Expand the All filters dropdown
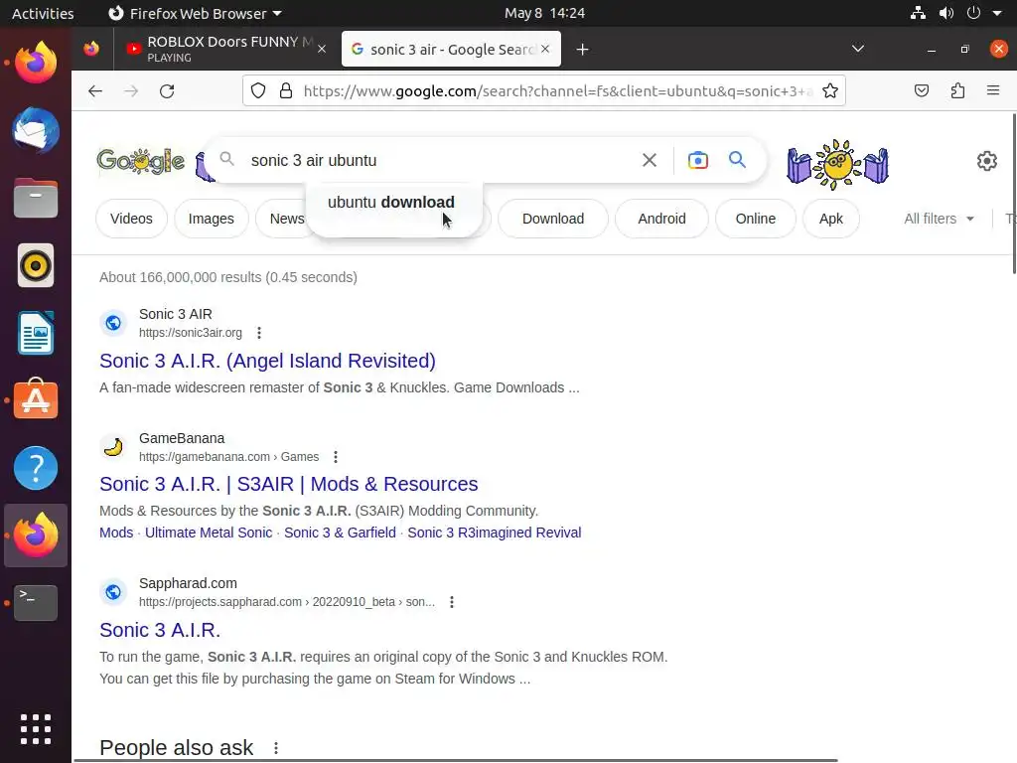The height and width of the screenshot is (763, 1017). 939,220
